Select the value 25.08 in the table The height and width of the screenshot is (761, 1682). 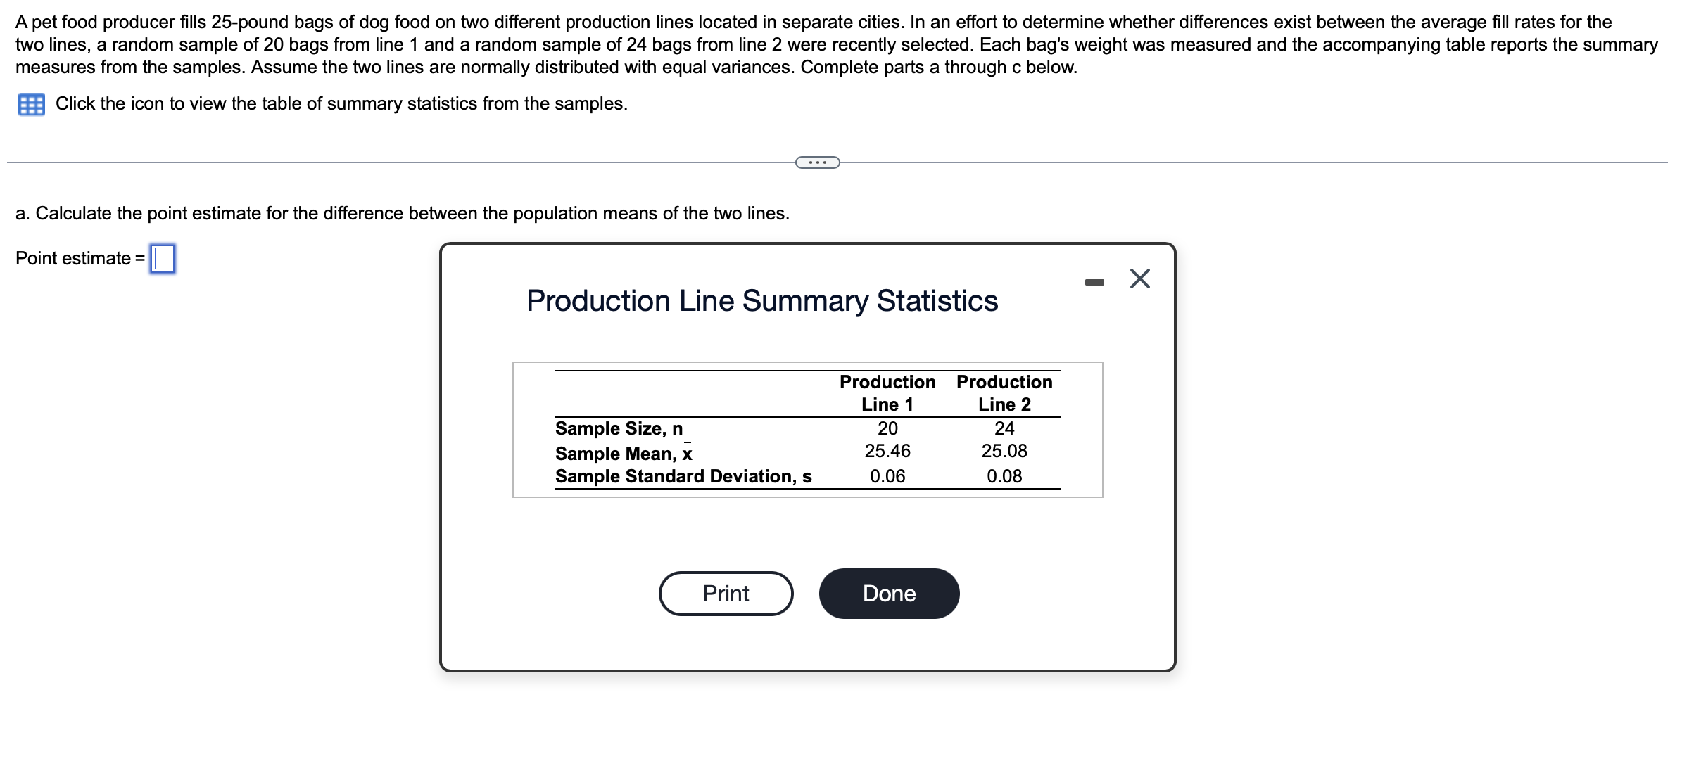click(x=1004, y=451)
